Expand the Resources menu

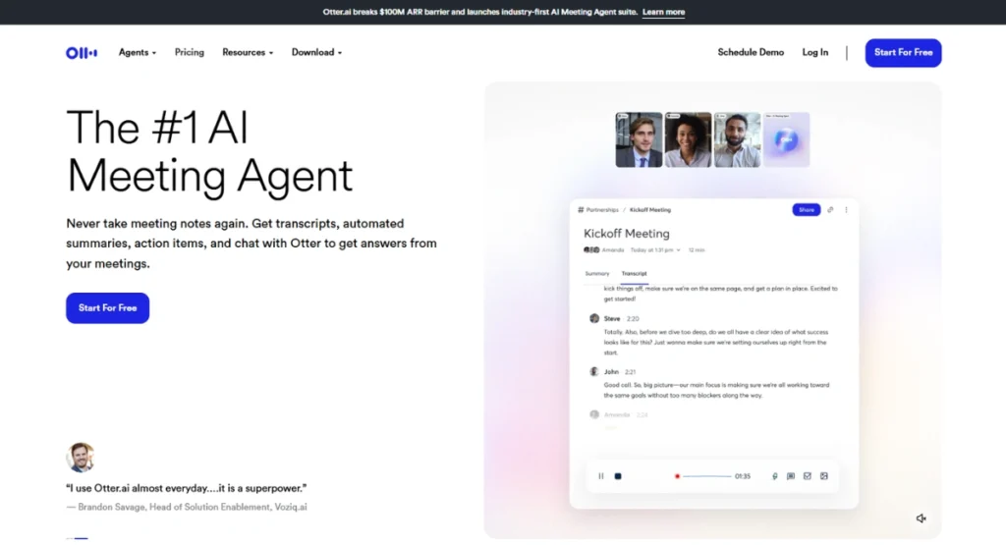[x=248, y=53]
